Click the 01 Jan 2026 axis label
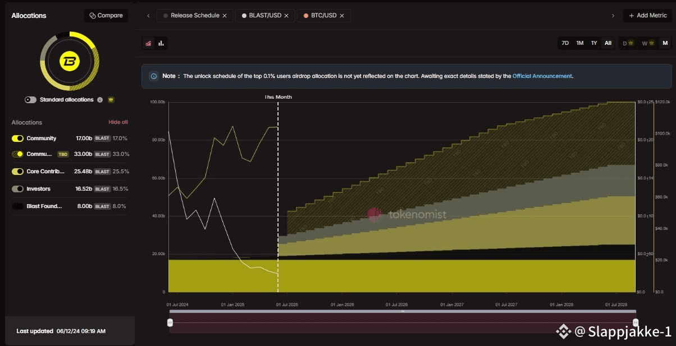This screenshot has height=346, width=676. 342,305
